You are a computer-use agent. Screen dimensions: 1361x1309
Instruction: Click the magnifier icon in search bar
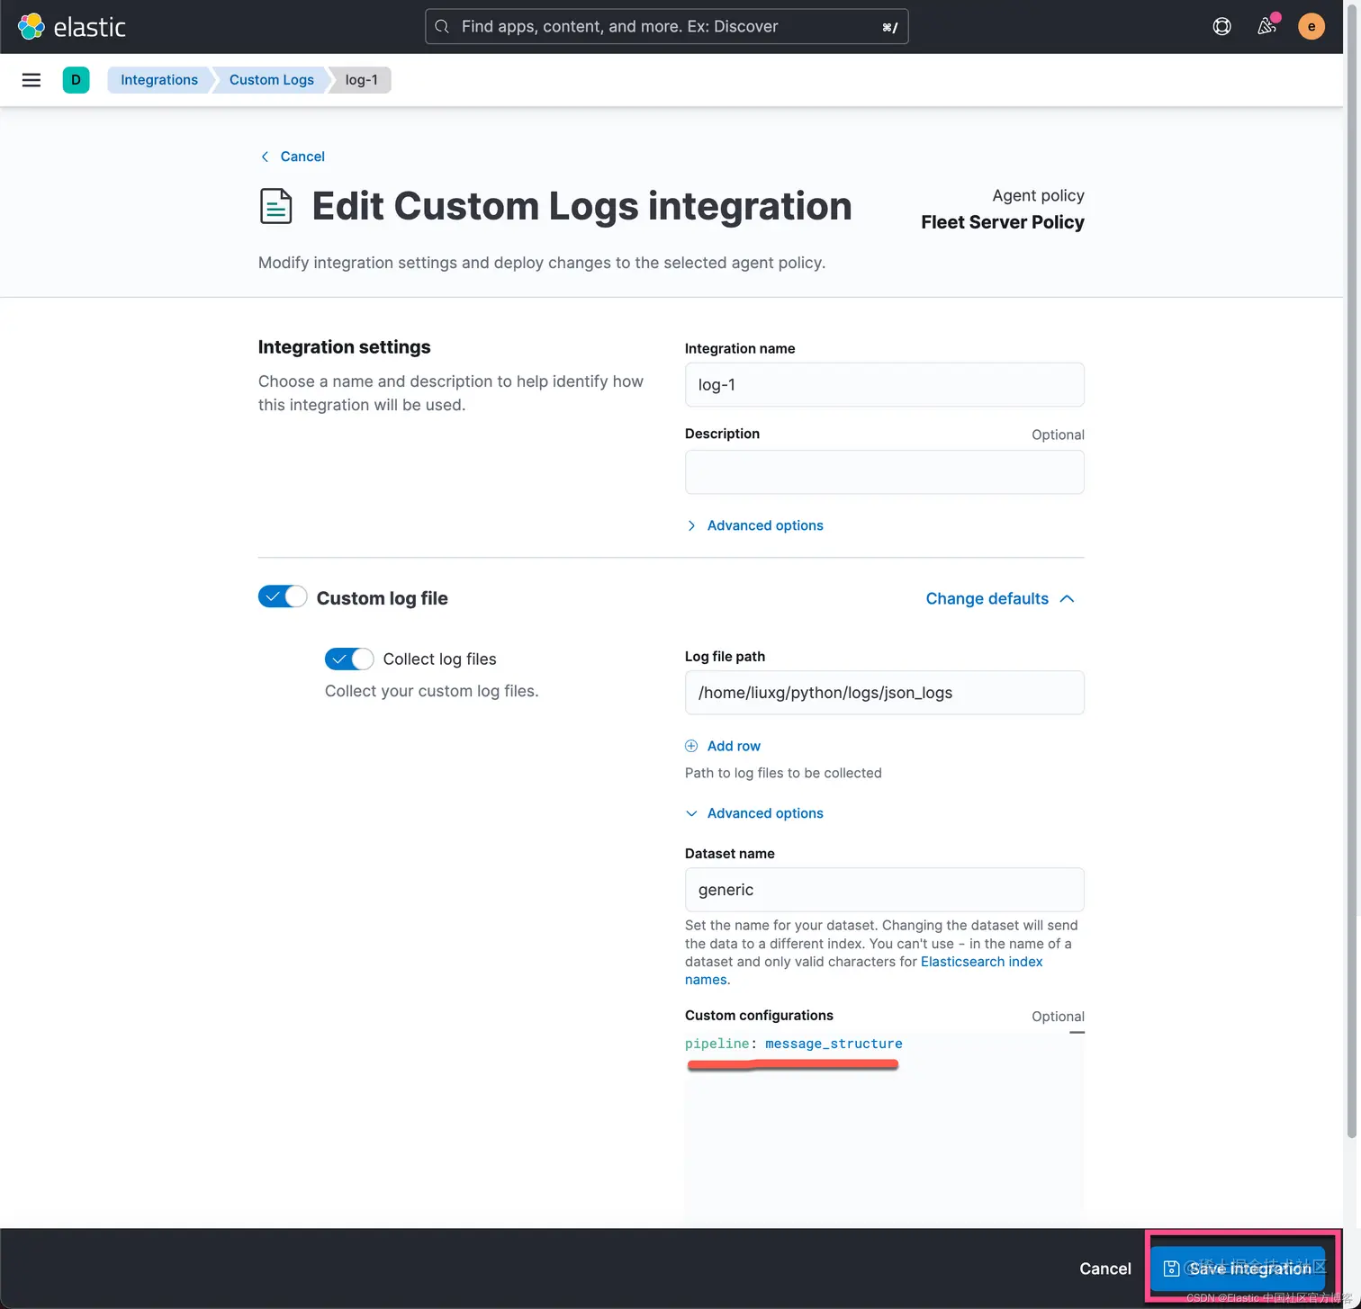coord(442,27)
